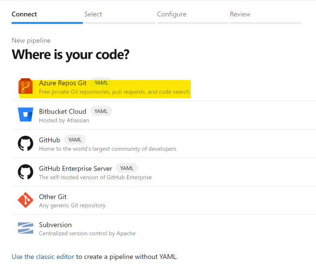The height and width of the screenshot is (273, 316).
Task: Select the 'Subversion' source option label
Action: pyautogui.click(x=55, y=225)
